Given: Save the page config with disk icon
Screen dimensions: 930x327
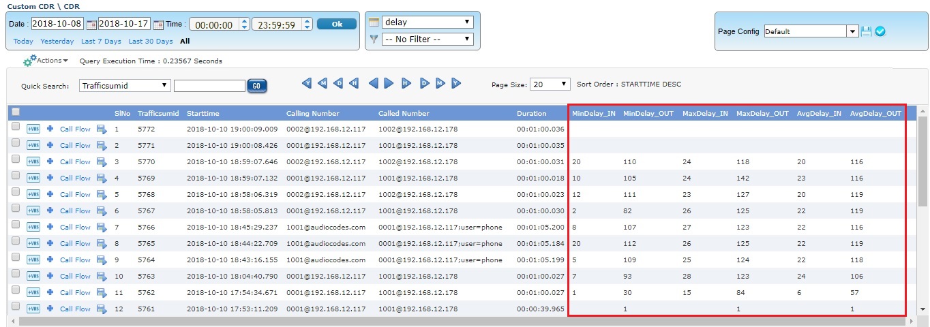Looking at the screenshot, I should pyautogui.click(x=867, y=31).
